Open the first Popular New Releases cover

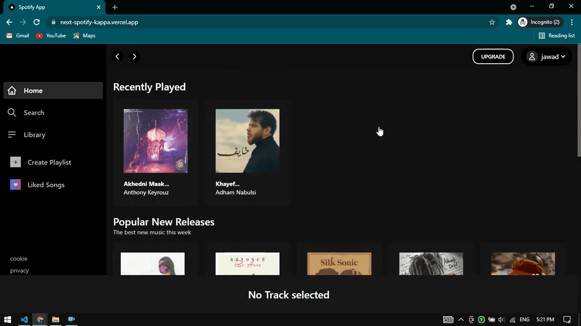point(153,264)
